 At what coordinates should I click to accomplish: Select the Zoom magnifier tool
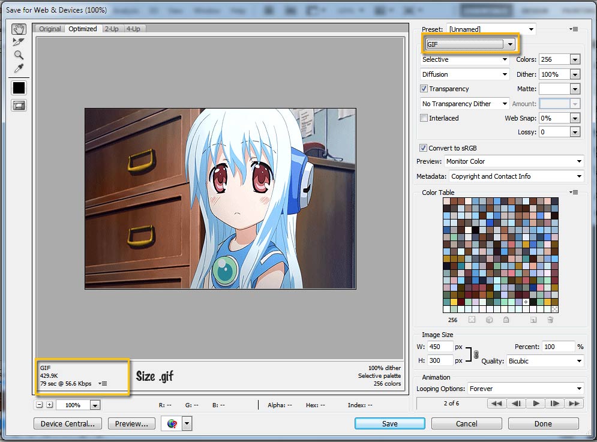pyautogui.click(x=19, y=55)
